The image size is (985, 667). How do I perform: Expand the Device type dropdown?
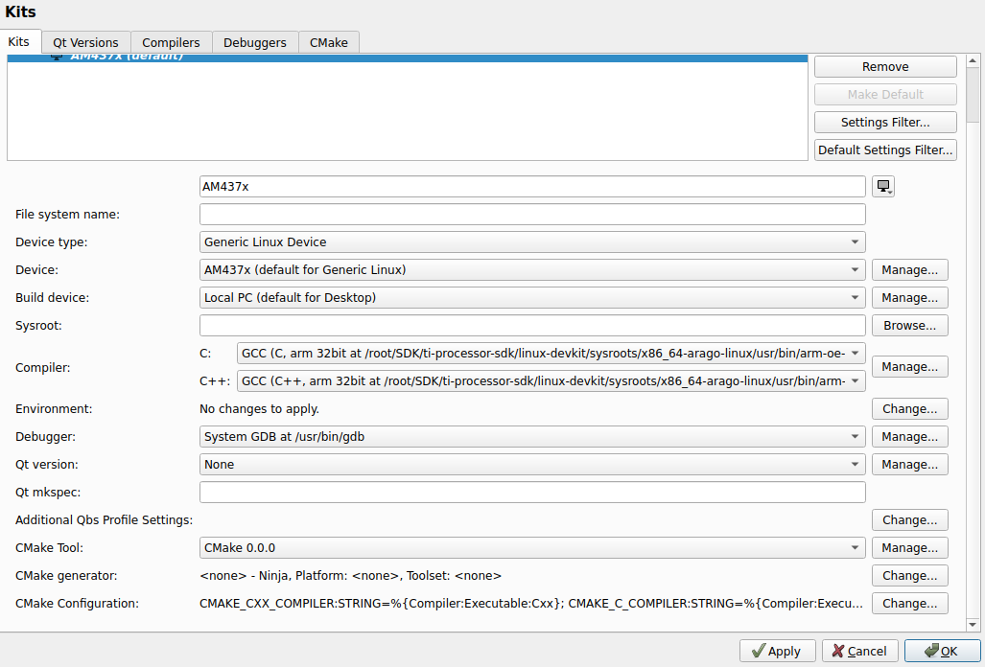point(532,242)
